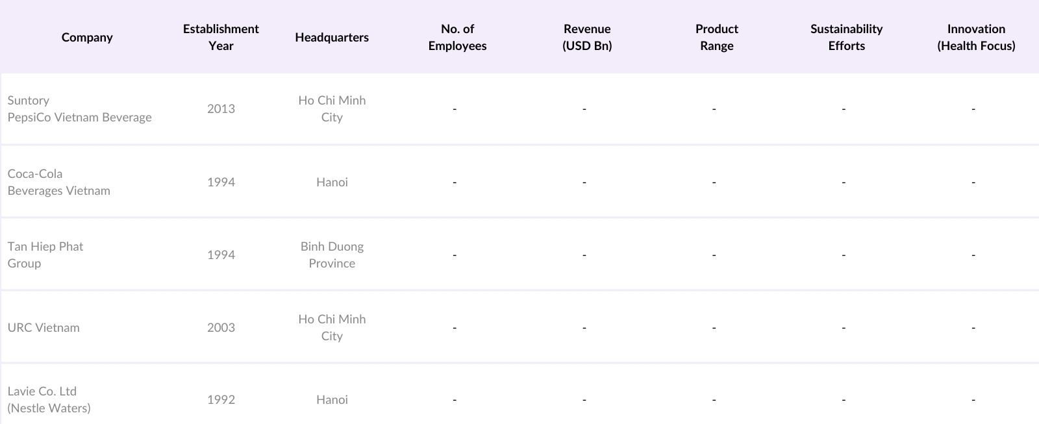Image resolution: width=1039 pixels, height=424 pixels.
Task: Select Hanoi headquarters for Coca-Cola
Action: point(332,182)
